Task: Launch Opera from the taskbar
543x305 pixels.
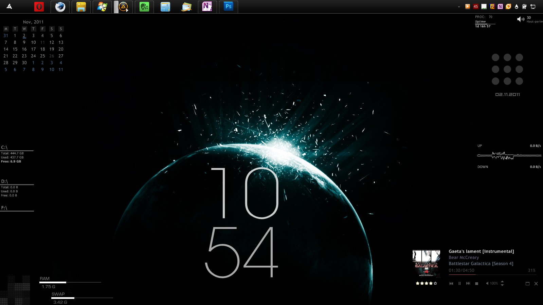Action: (x=39, y=7)
